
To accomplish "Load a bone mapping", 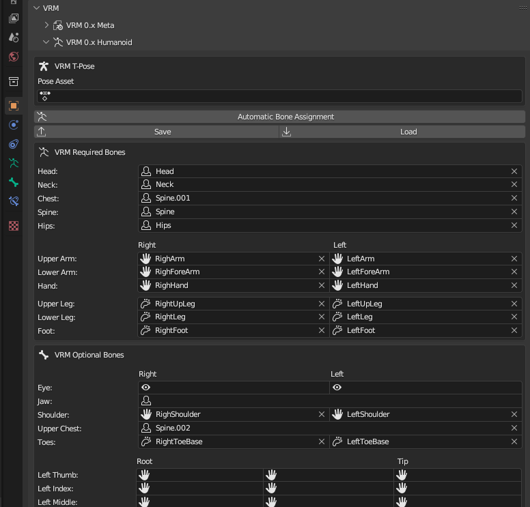I will [402, 132].
